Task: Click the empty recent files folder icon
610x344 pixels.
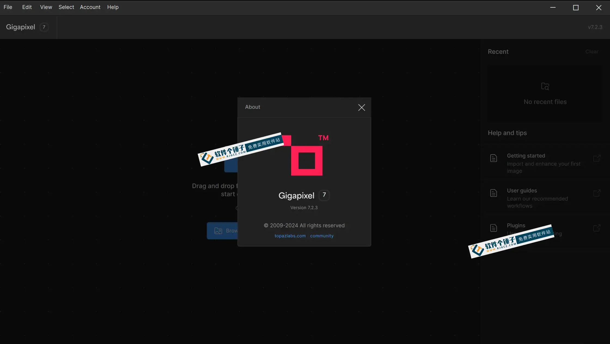Action: tap(545, 86)
